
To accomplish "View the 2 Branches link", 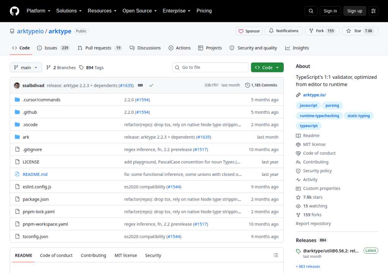I will [61, 67].
